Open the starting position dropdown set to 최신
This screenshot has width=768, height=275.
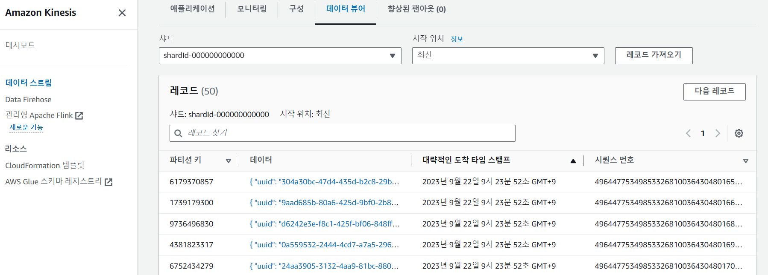(508, 56)
